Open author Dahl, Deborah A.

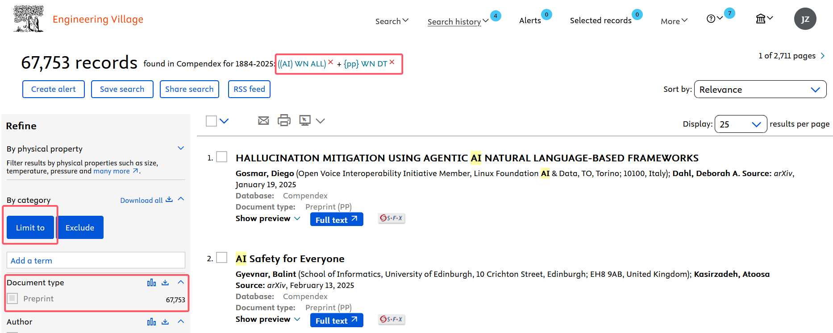705,173
